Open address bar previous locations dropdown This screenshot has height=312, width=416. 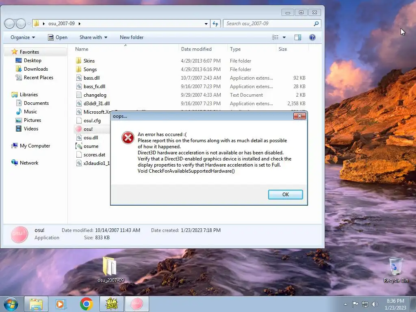point(206,24)
